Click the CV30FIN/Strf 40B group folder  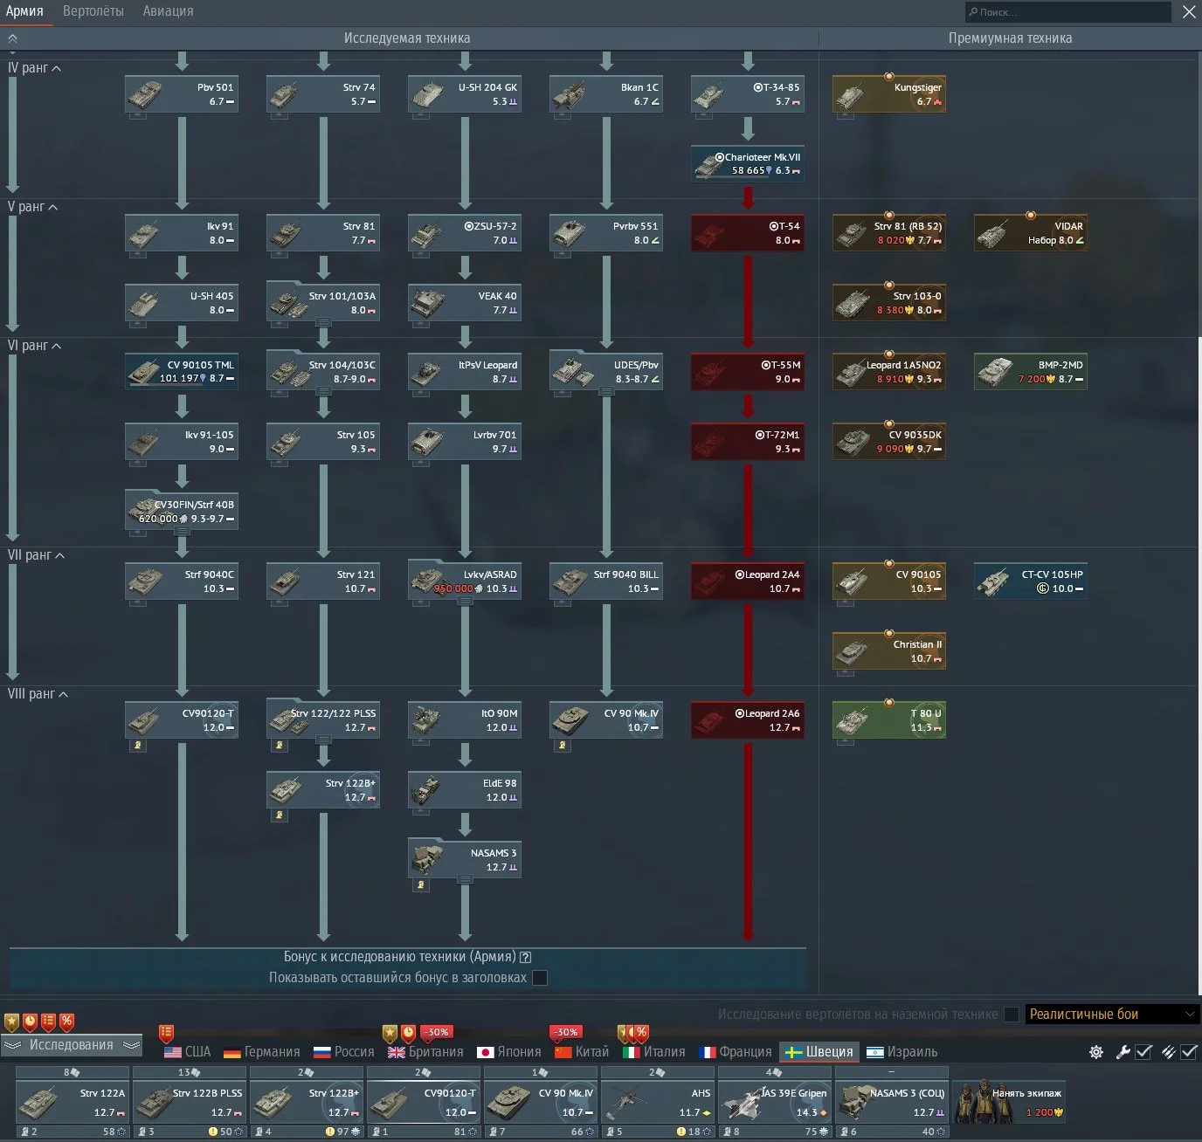pyautogui.click(x=182, y=511)
